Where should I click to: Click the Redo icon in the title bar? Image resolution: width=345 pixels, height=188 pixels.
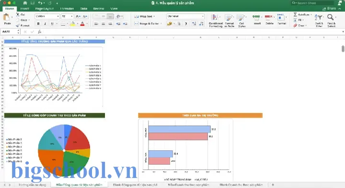(50, 3)
